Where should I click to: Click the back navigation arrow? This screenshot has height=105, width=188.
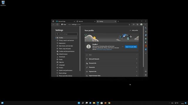53,24
